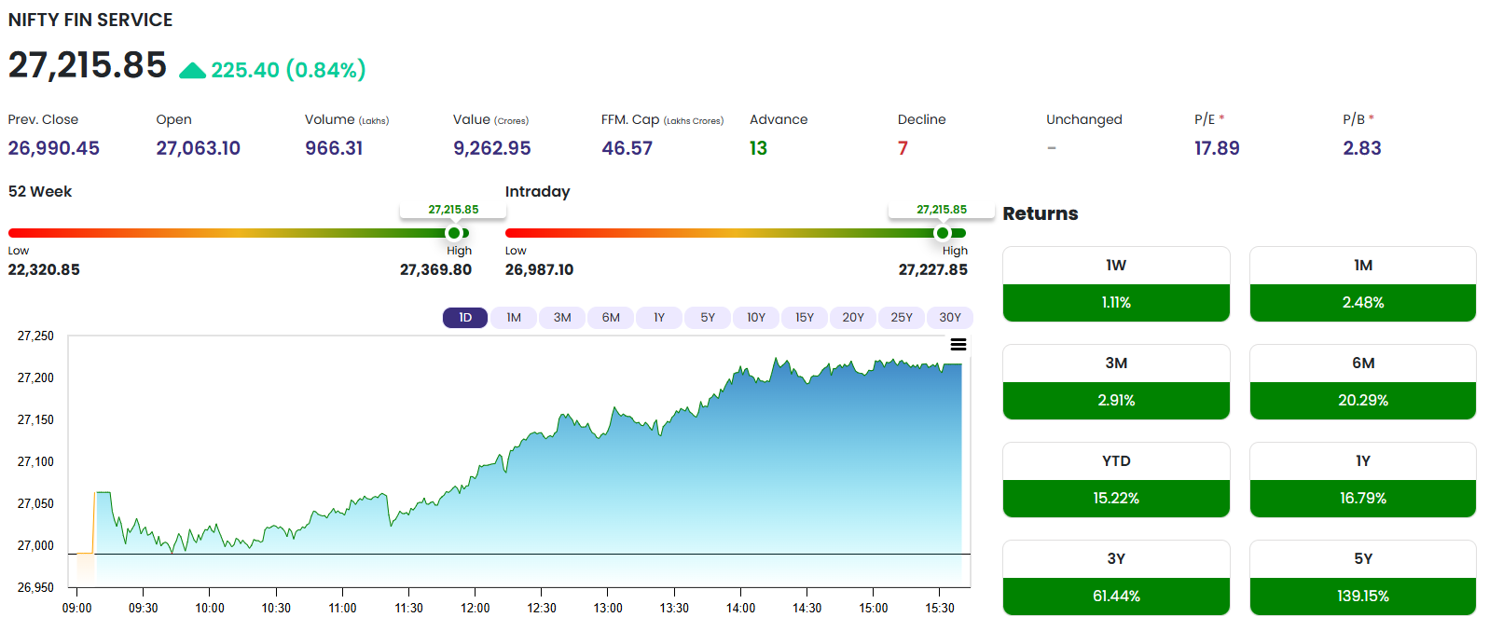This screenshot has width=1489, height=631.
Task: Open the chart hamburger menu icon
Action: point(958,345)
